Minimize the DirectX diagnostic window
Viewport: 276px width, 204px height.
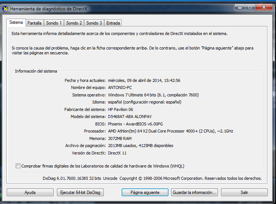[x=240, y=7]
